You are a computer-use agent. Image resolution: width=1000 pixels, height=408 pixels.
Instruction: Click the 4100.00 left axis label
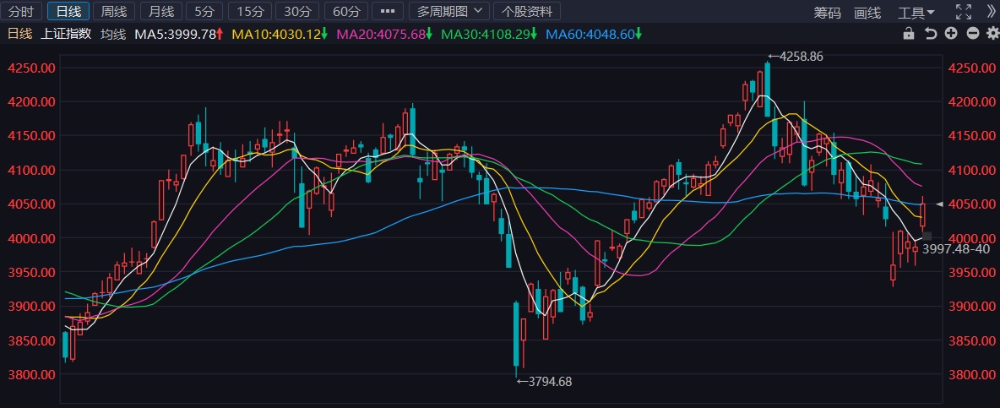pos(30,171)
